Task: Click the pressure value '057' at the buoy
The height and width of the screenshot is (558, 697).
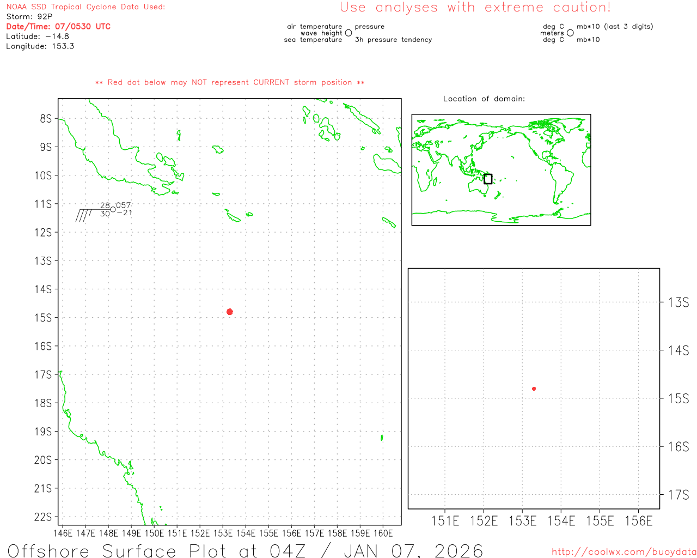Action: 124,205
